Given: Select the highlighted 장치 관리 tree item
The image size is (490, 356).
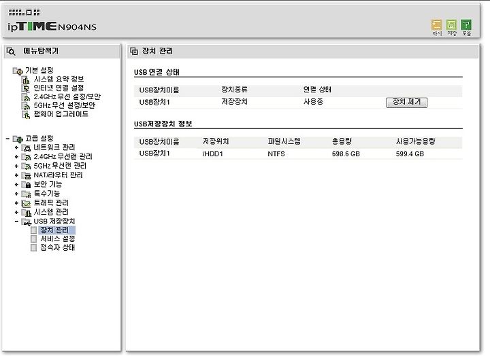Looking at the screenshot, I should [x=56, y=230].
